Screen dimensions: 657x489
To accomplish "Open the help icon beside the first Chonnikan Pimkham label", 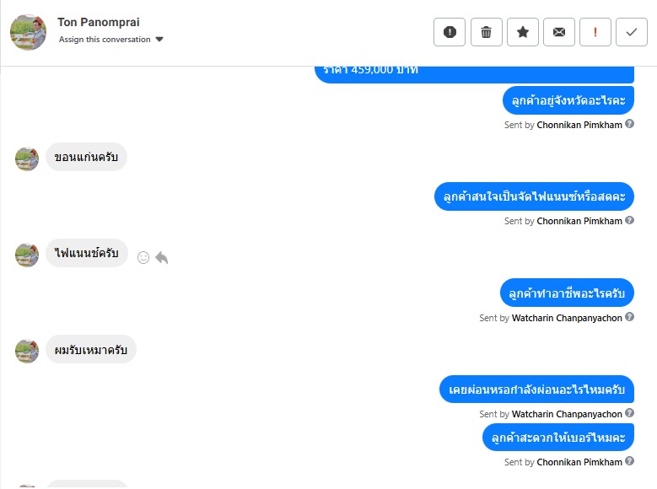I will click(x=629, y=124).
